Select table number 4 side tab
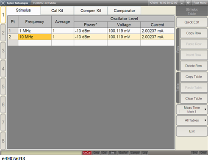The image size is (208, 161). (3, 69)
